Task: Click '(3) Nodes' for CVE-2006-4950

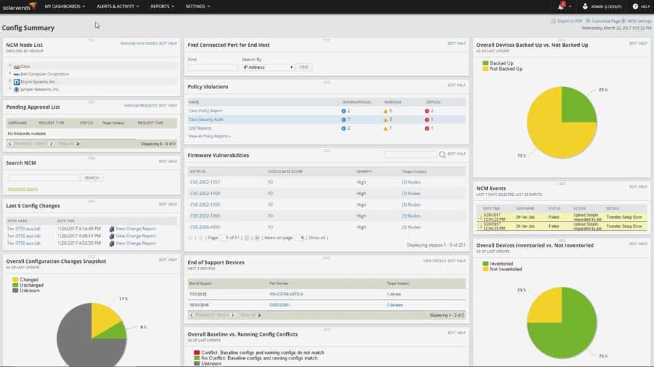Action: [x=411, y=227]
